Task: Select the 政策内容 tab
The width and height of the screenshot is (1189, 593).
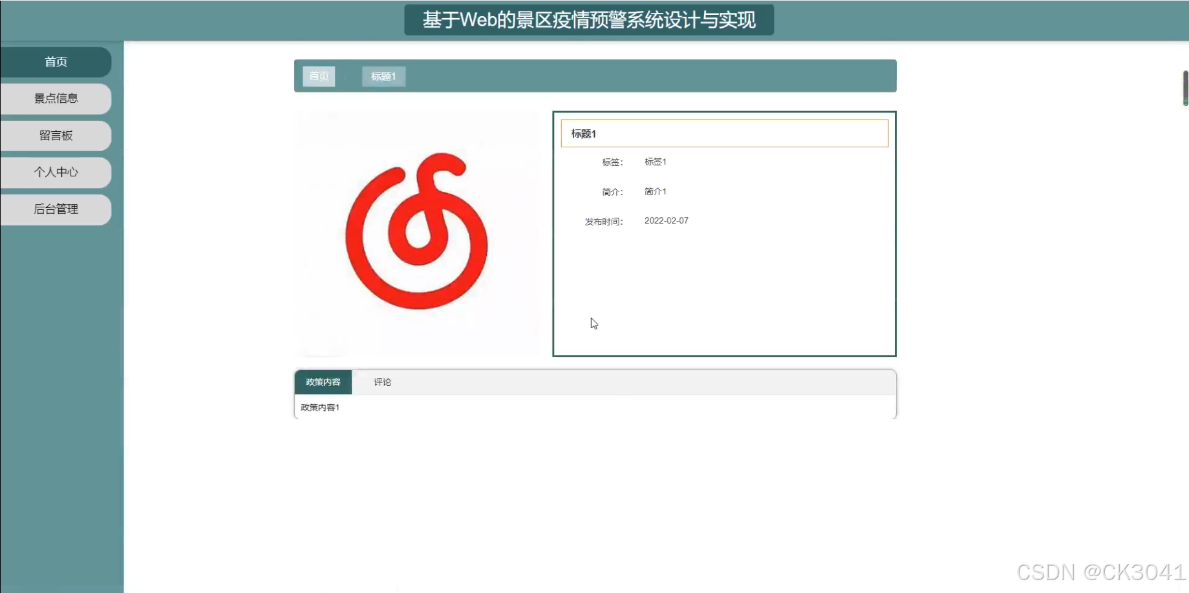Action: click(323, 382)
